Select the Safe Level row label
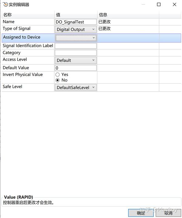The width and height of the screenshot is (182, 218). tap(12, 86)
